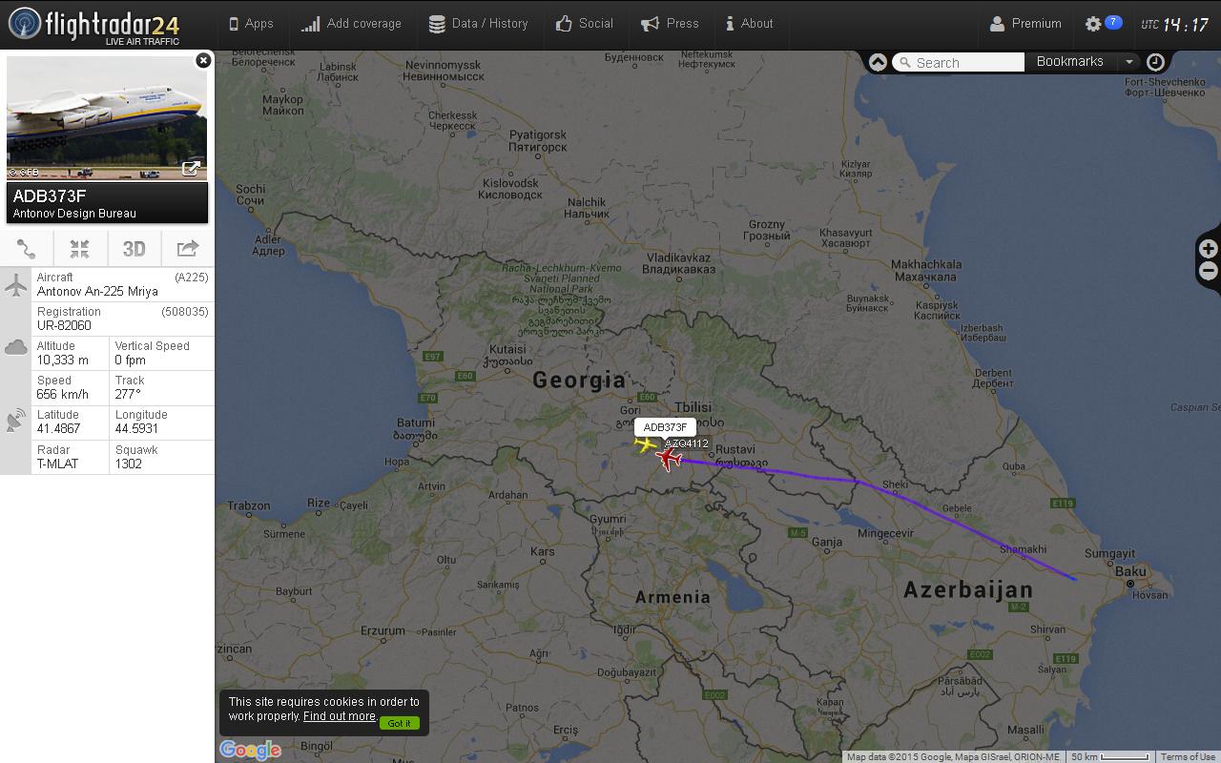Click the route toggle icon in panel
Image resolution: width=1221 pixels, height=763 pixels.
pyautogui.click(x=27, y=249)
